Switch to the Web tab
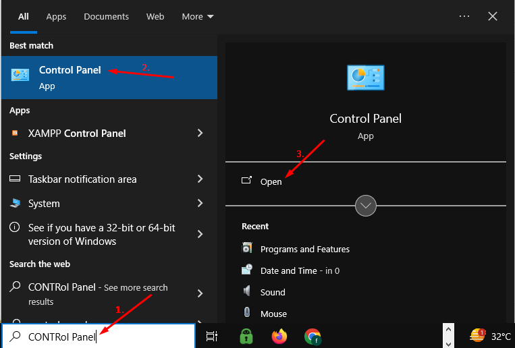 point(155,16)
